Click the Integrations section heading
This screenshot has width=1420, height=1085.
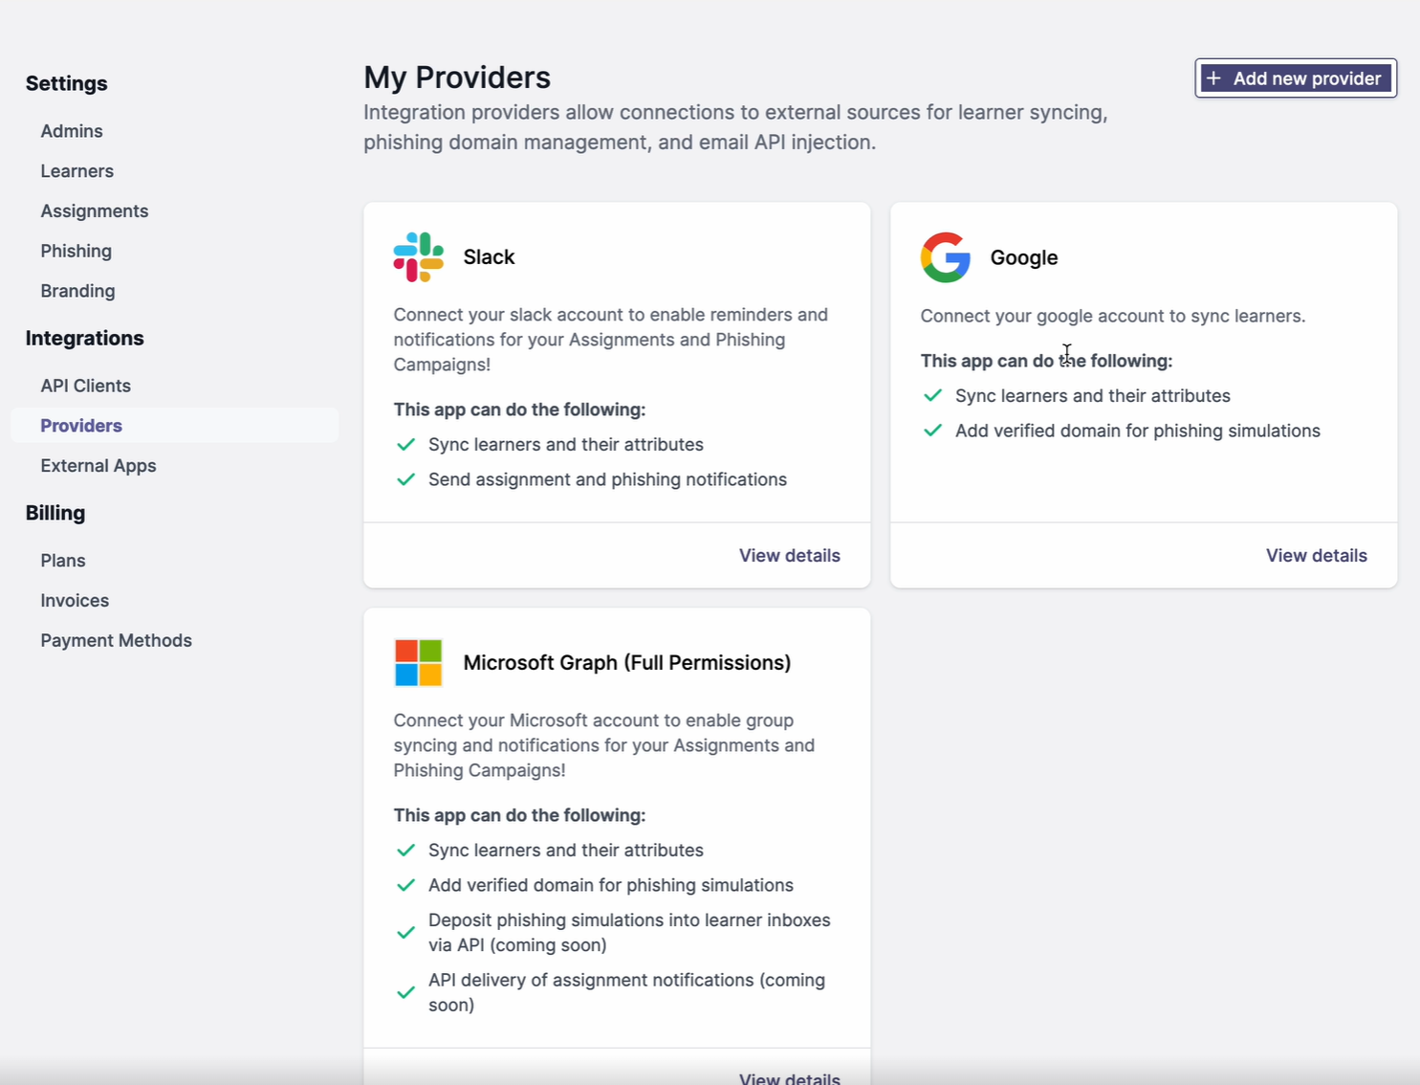click(x=84, y=339)
